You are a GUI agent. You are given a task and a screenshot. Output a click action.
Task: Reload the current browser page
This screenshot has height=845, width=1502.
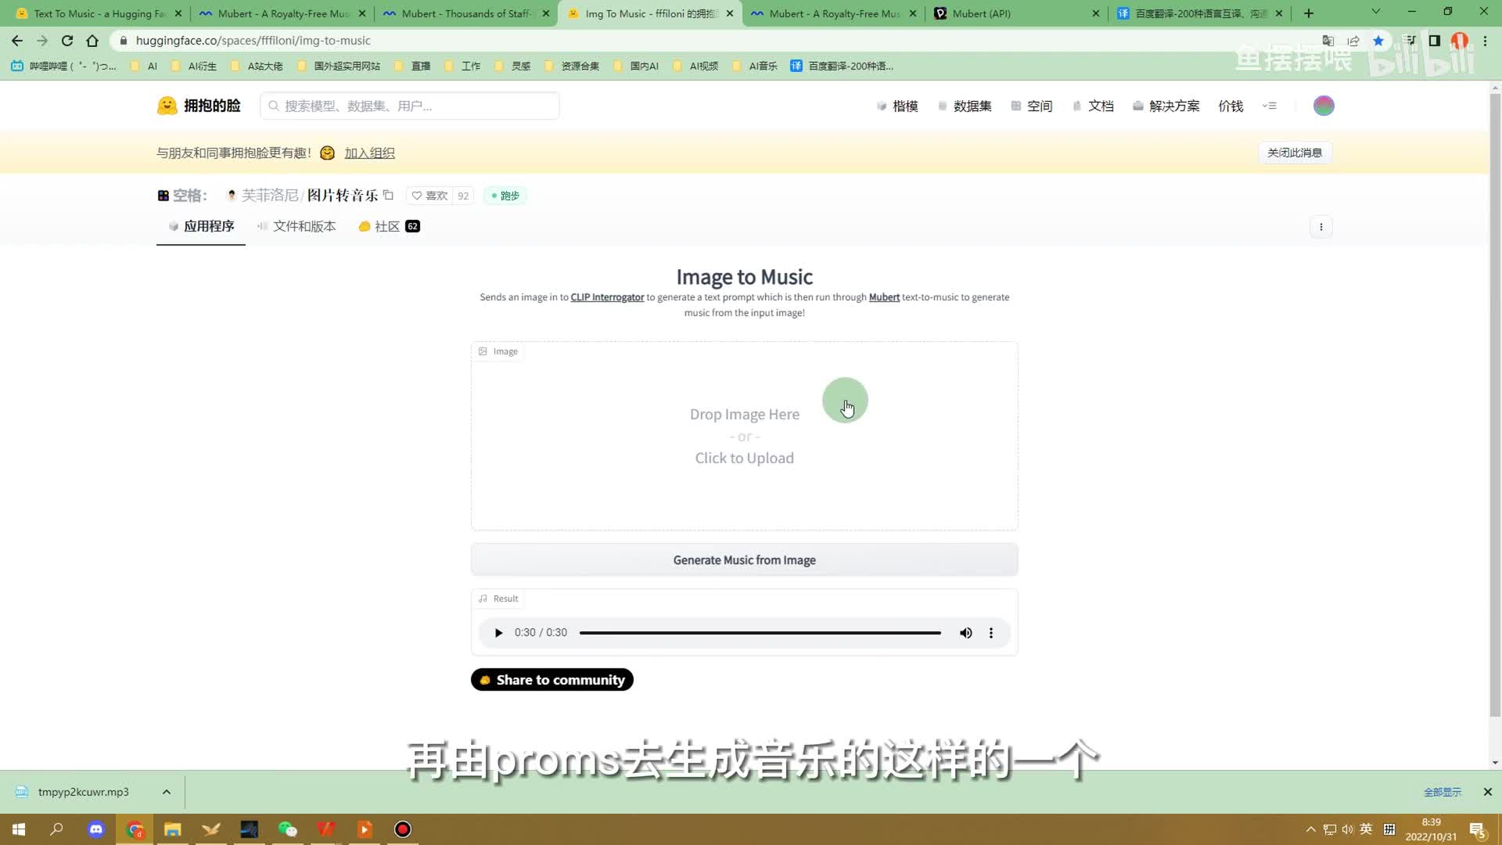(67, 41)
